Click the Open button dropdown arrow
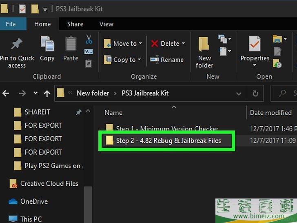 coord(285,39)
